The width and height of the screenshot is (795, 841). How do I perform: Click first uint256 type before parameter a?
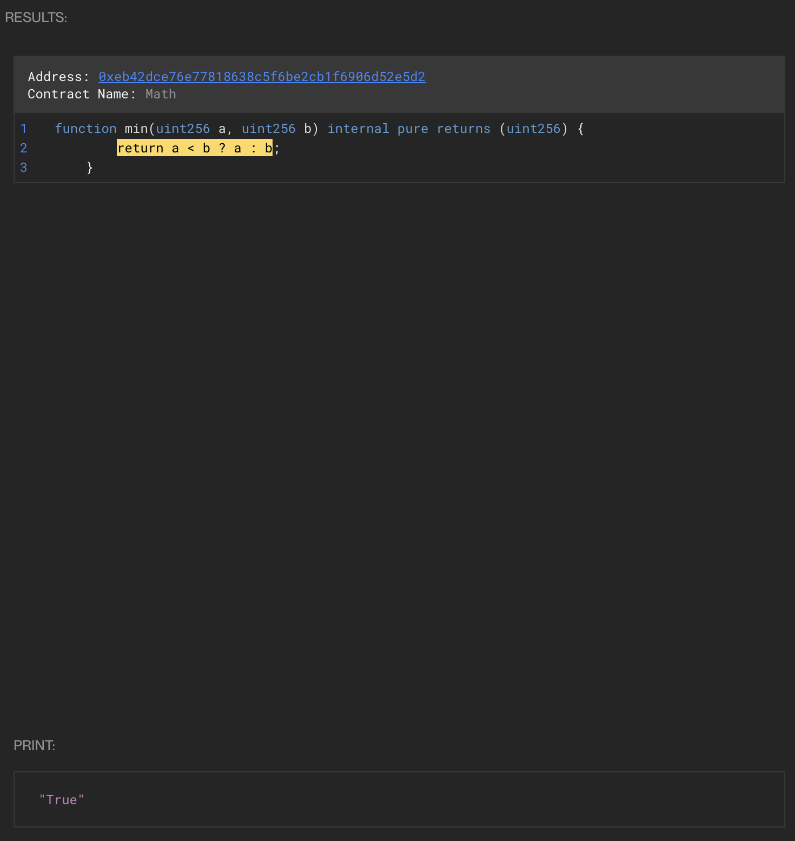tap(183, 129)
